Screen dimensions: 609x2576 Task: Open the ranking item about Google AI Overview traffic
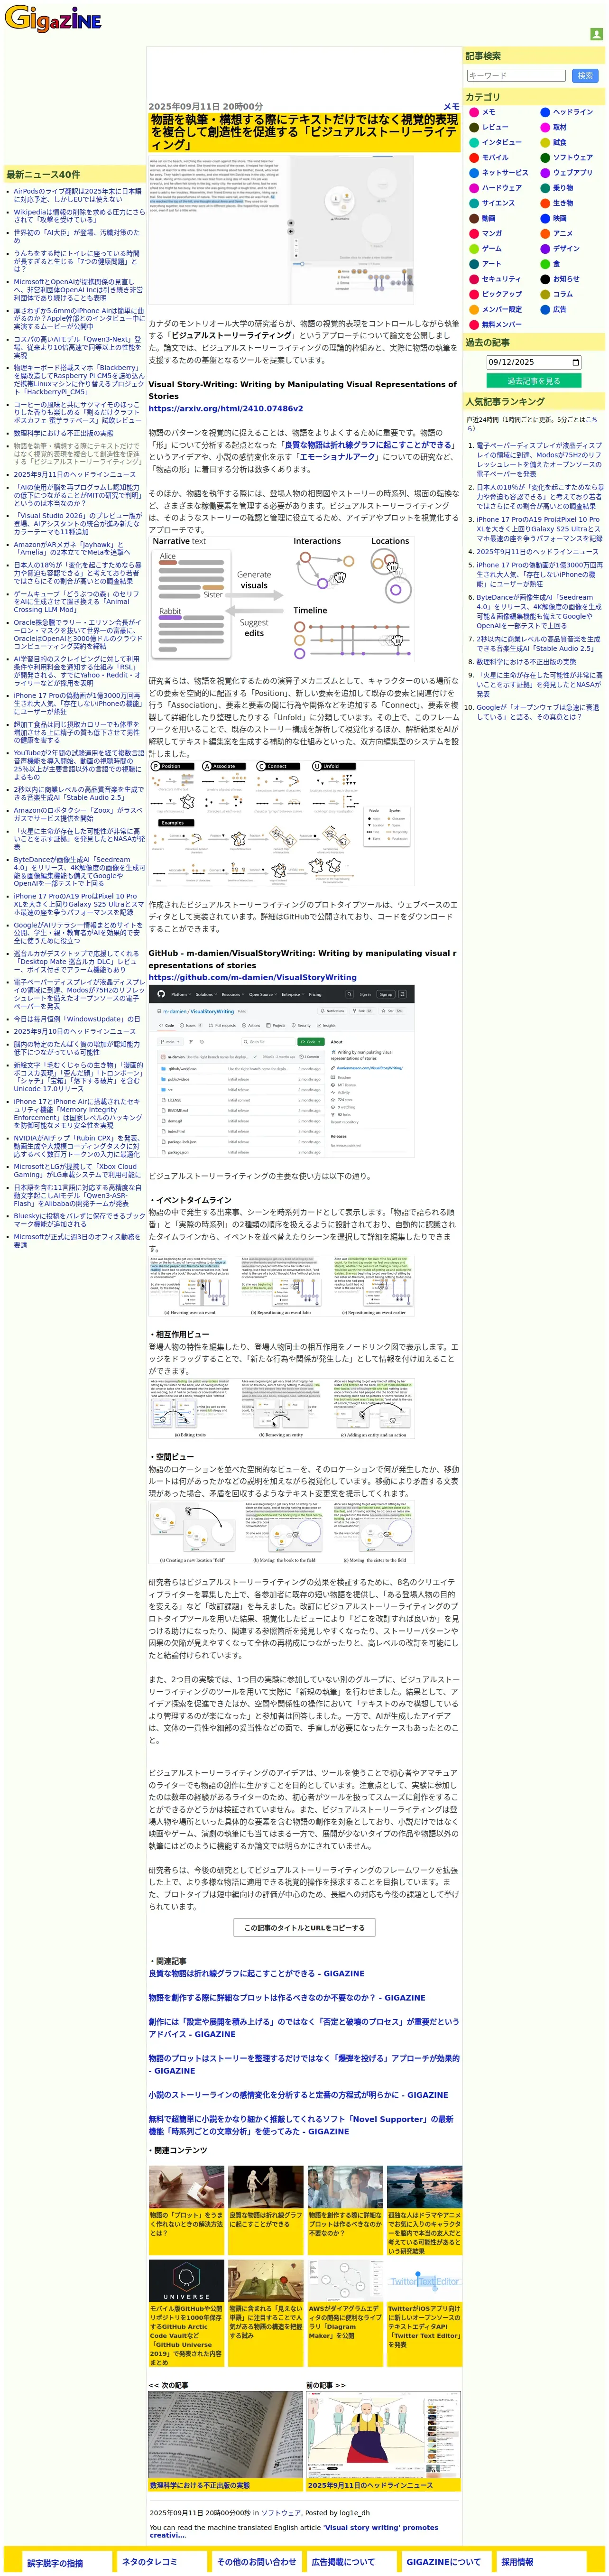pos(537,712)
